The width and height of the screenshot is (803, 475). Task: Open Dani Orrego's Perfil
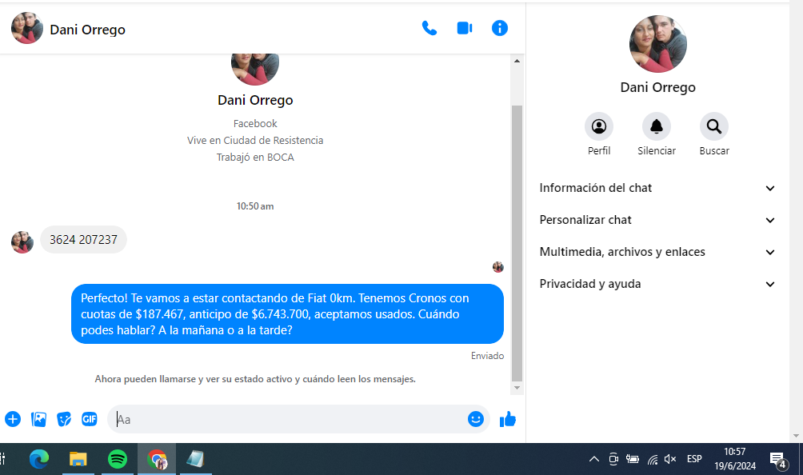tap(599, 127)
